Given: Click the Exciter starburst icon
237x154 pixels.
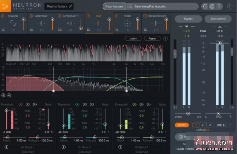Looking at the screenshot, I should click(x=127, y=23).
